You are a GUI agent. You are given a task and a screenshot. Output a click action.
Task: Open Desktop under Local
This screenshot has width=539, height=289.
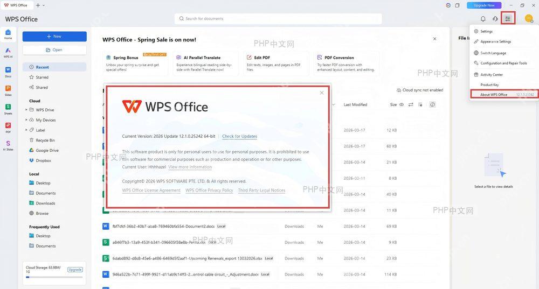pyautogui.click(x=40, y=183)
